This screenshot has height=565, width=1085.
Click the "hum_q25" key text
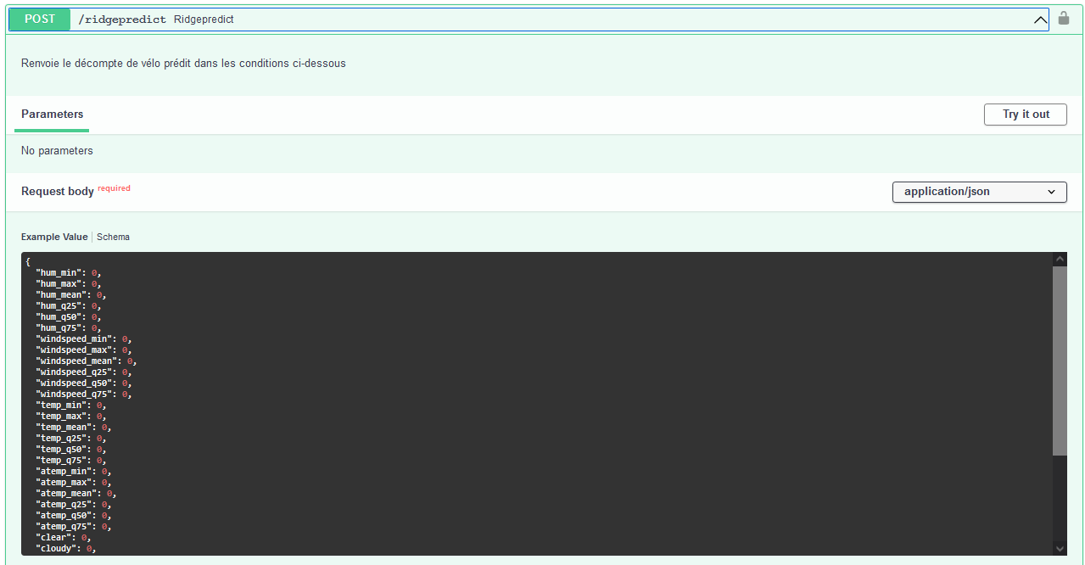59,306
